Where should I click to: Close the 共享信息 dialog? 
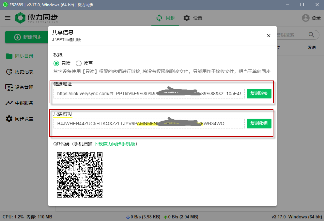tap(269, 36)
